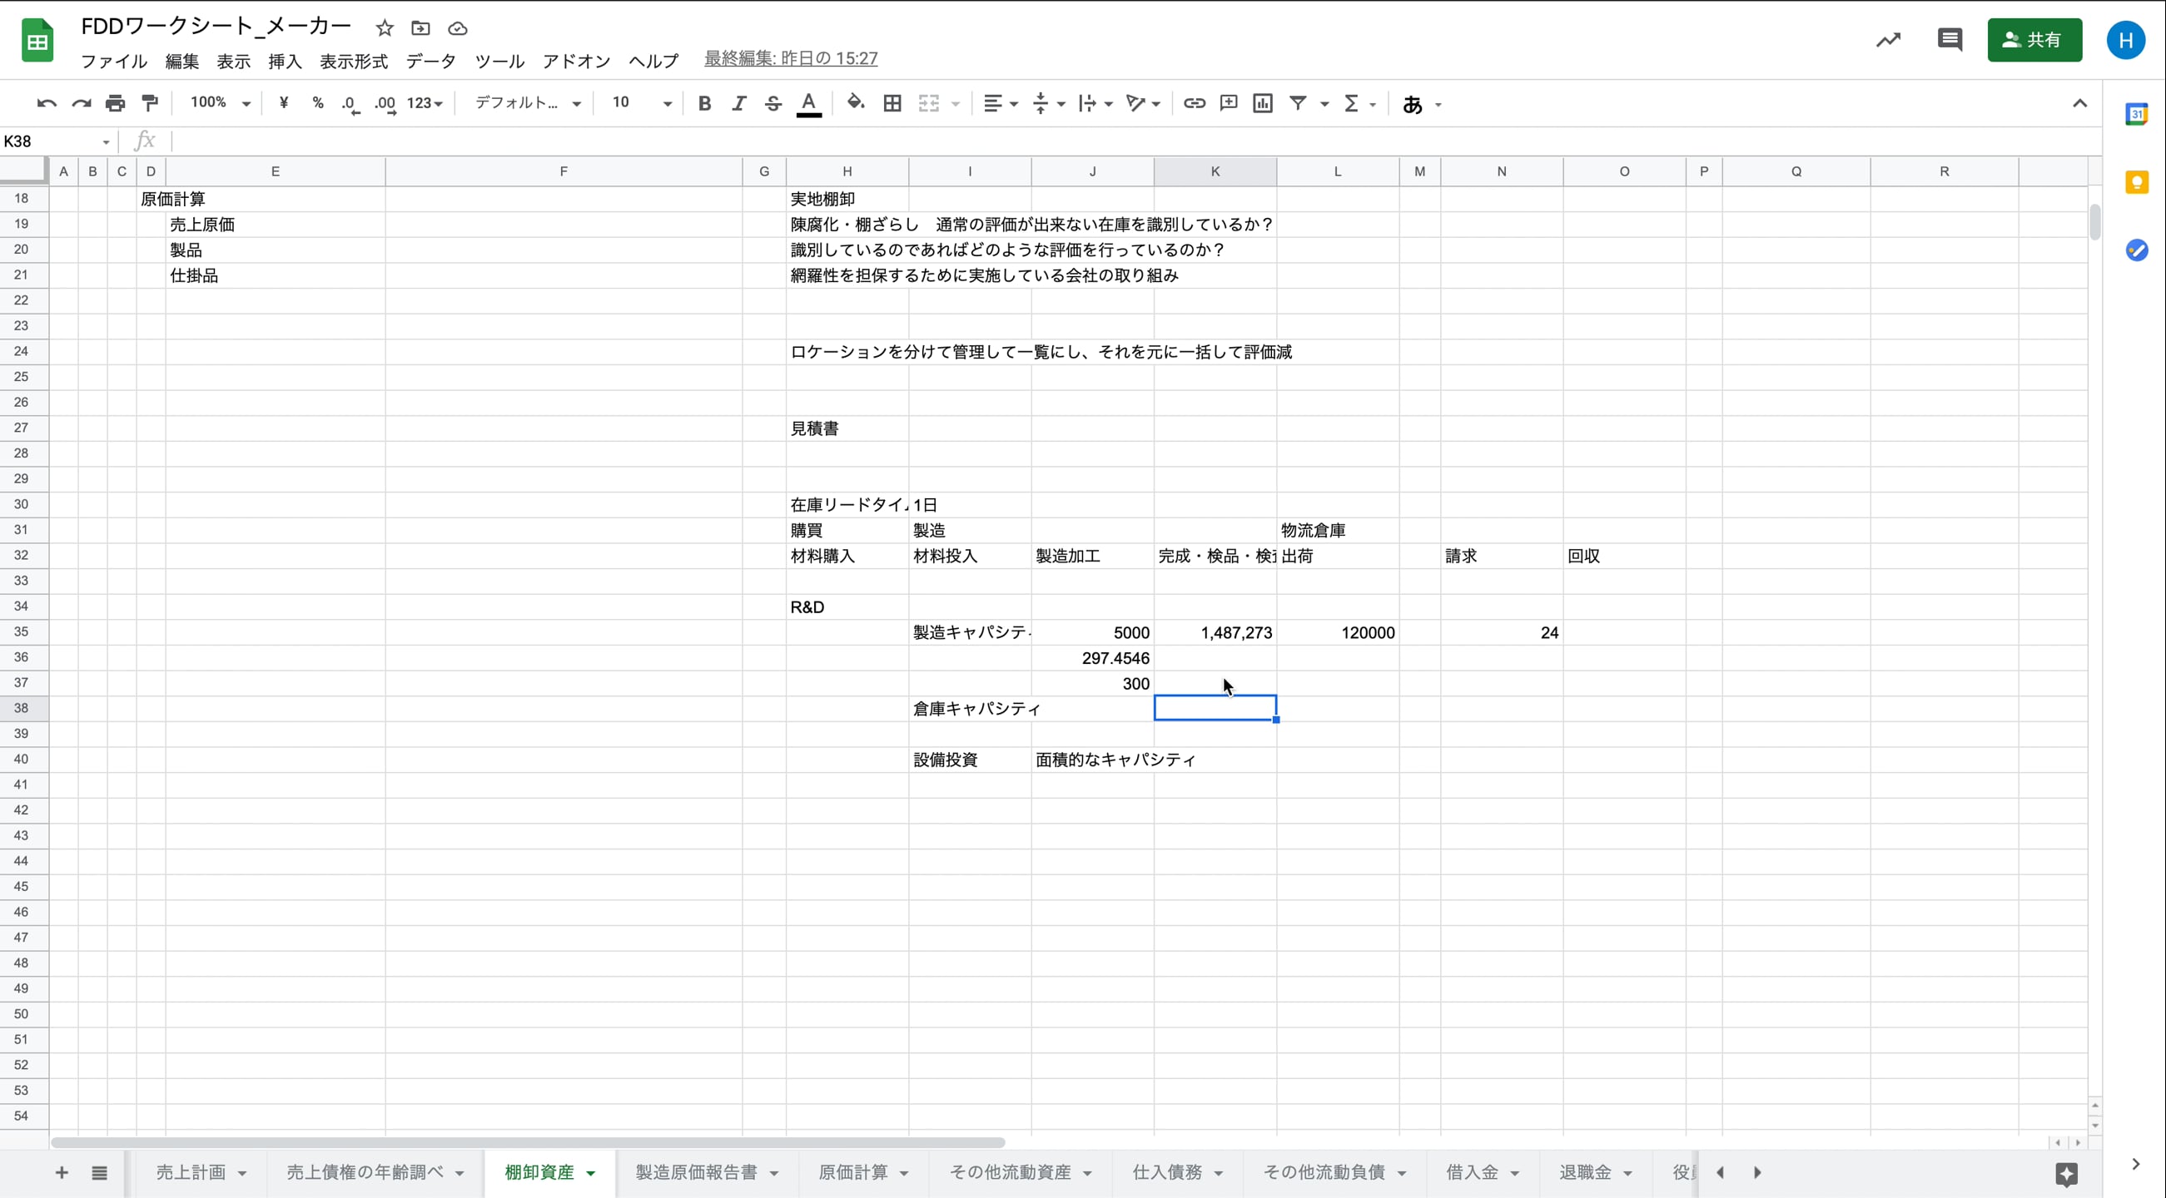Toggle bold formatting

(704, 102)
